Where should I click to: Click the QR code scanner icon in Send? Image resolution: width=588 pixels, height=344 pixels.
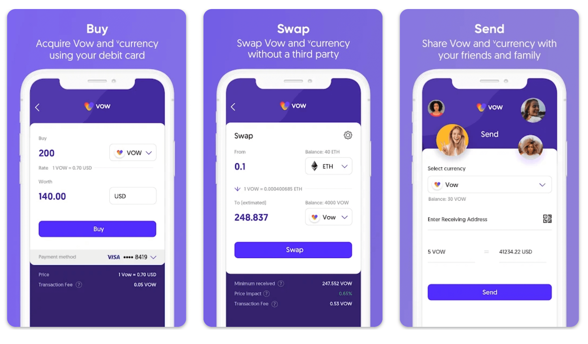547,219
